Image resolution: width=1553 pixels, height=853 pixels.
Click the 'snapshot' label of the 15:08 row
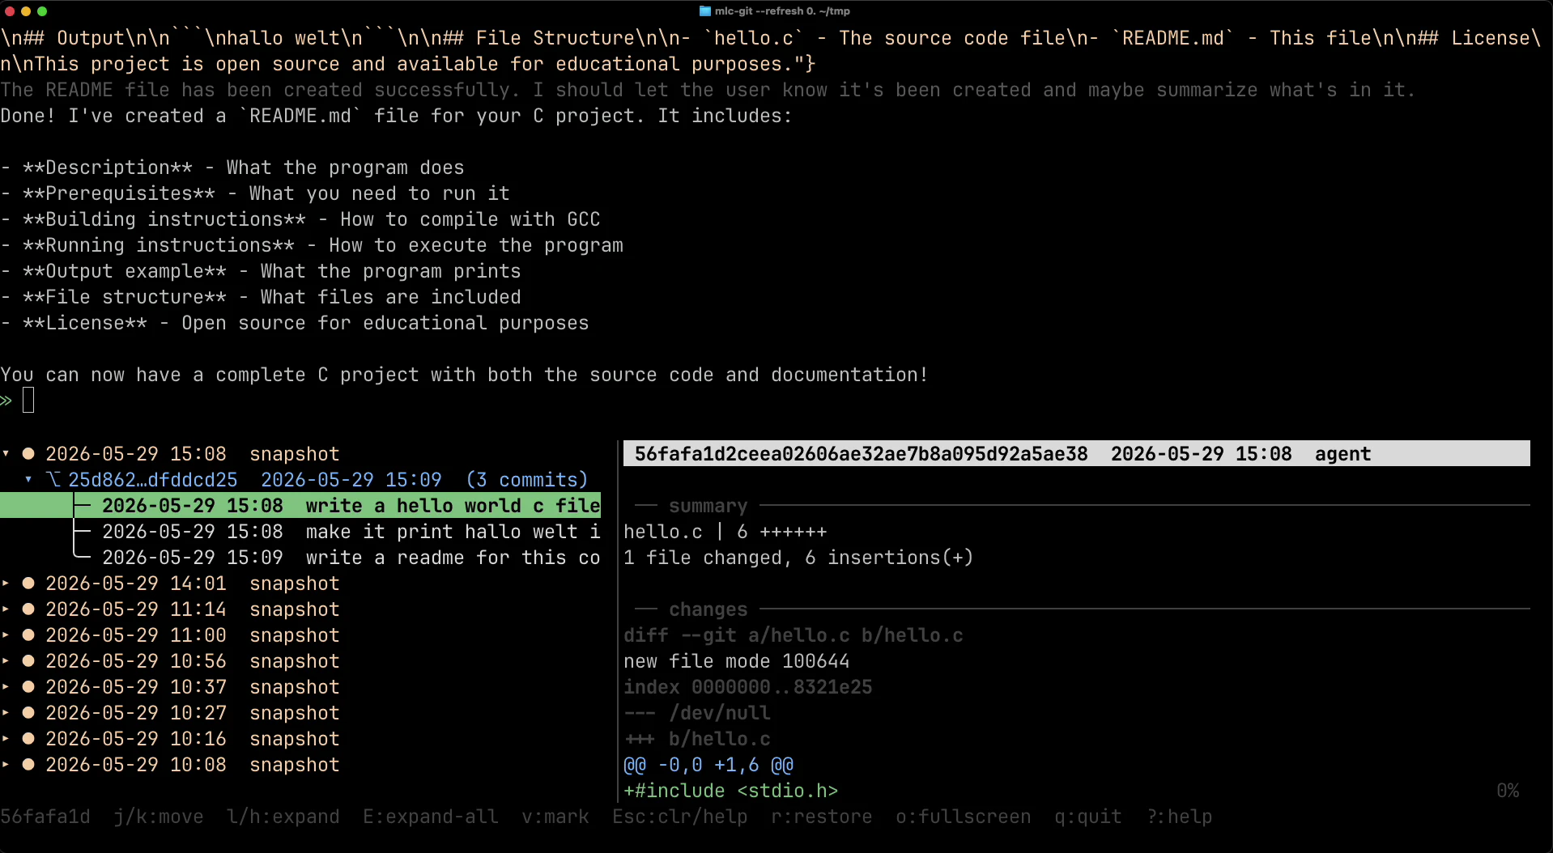point(295,454)
